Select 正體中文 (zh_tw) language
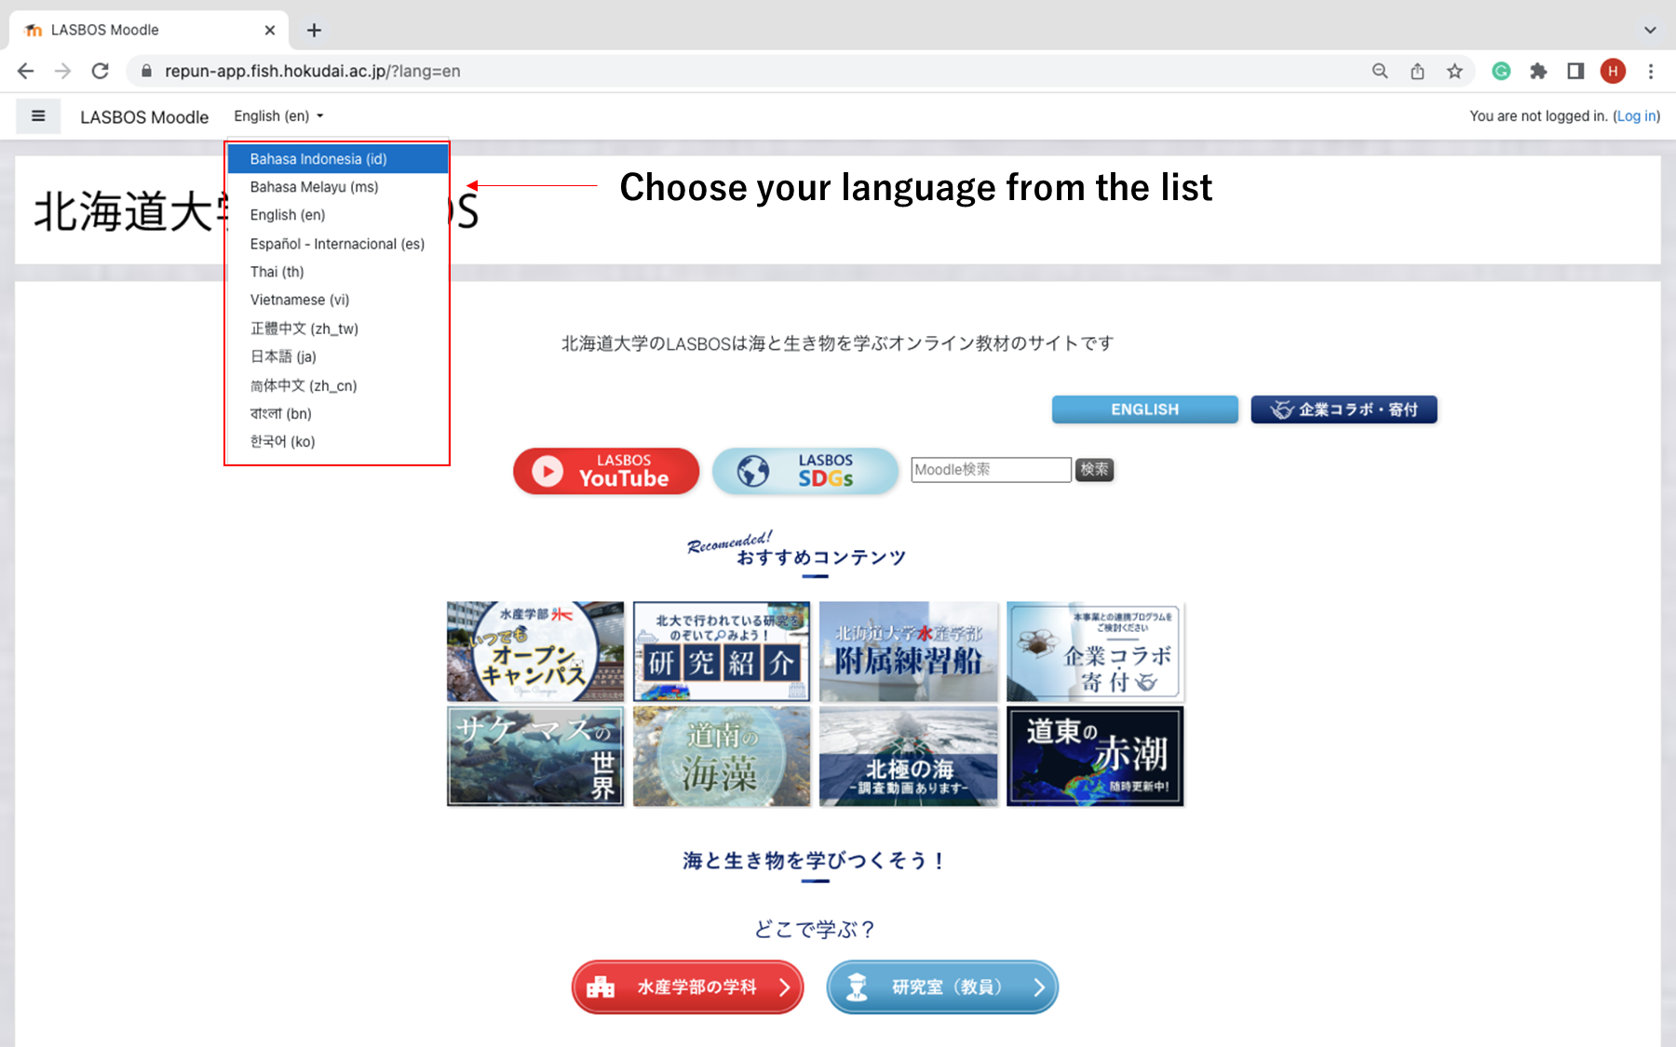This screenshot has height=1047, width=1676. [x=338, y=329]
